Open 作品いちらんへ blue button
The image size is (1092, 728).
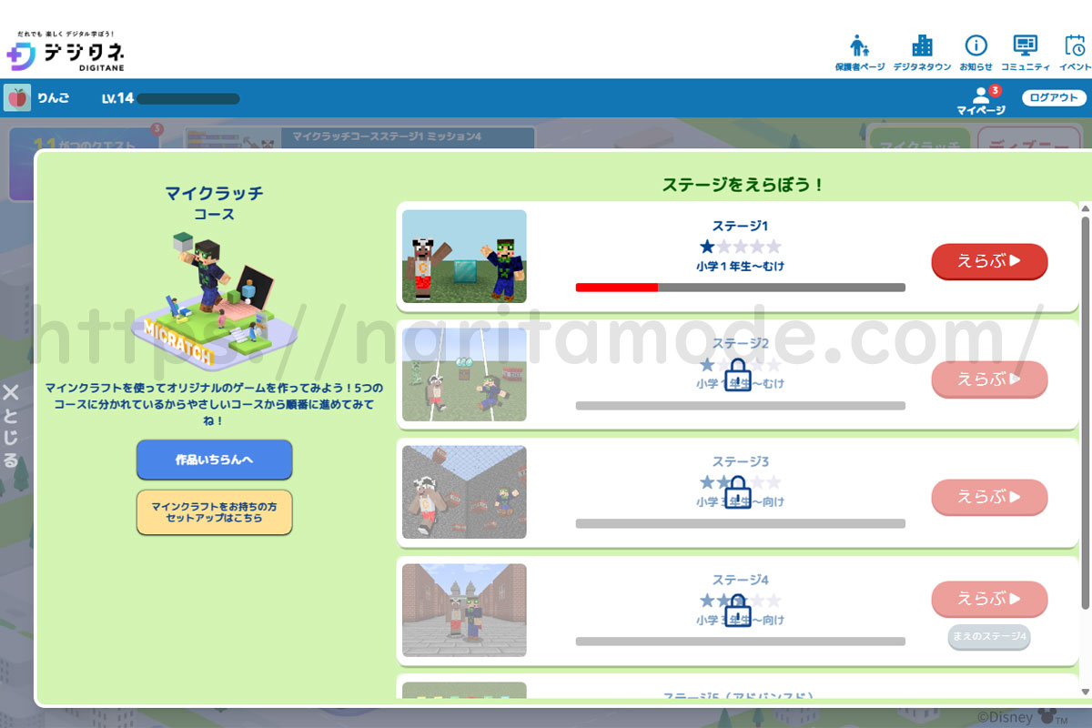(215, 460)
